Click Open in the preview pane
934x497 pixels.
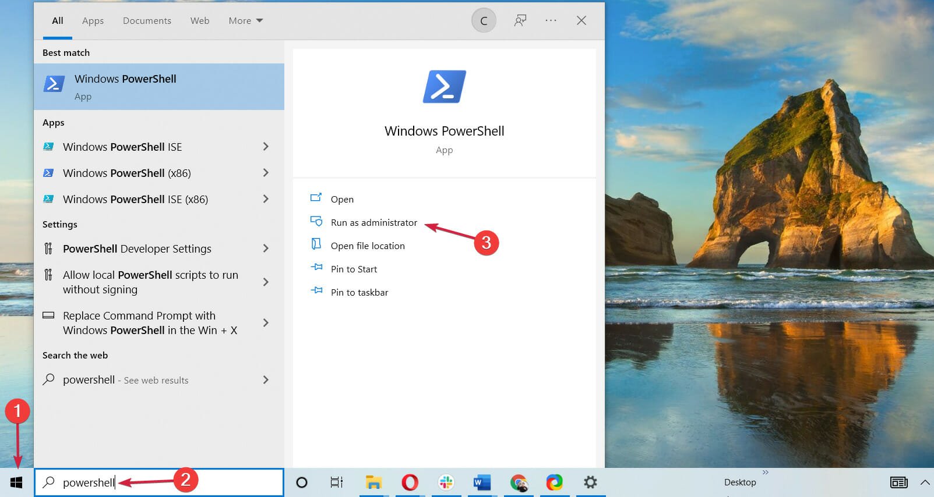[x=342, y=199]
